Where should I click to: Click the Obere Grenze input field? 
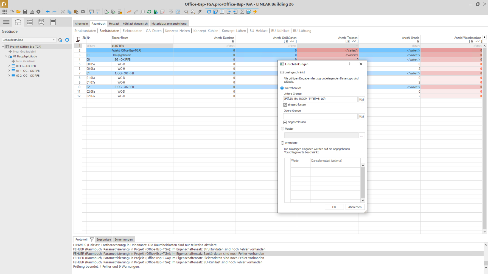[320, 116]
